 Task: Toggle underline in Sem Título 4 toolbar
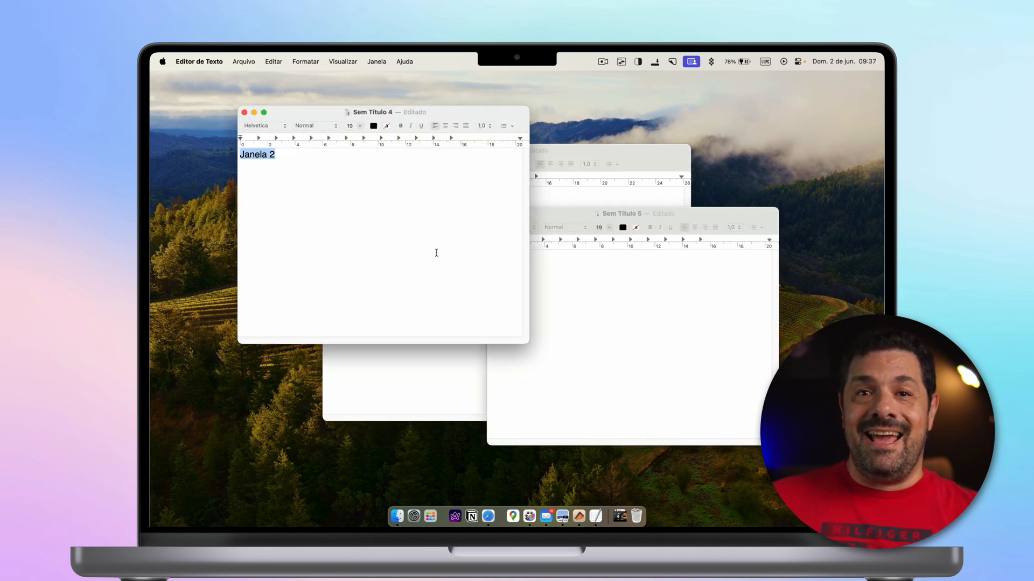421,126
